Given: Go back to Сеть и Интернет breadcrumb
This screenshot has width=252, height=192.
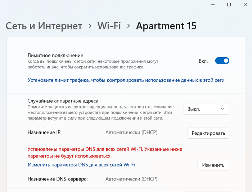Looking at the screenshot, I should pyautogui.click(x=44, y=26).
